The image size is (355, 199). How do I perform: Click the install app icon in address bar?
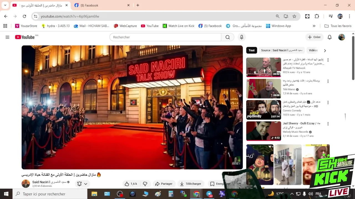pyautogui.click(x=286, y=16)
